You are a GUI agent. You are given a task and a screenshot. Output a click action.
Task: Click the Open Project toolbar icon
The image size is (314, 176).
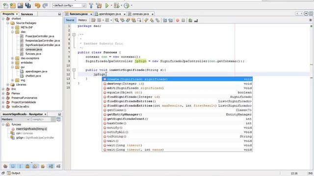(x=20, y=5)
